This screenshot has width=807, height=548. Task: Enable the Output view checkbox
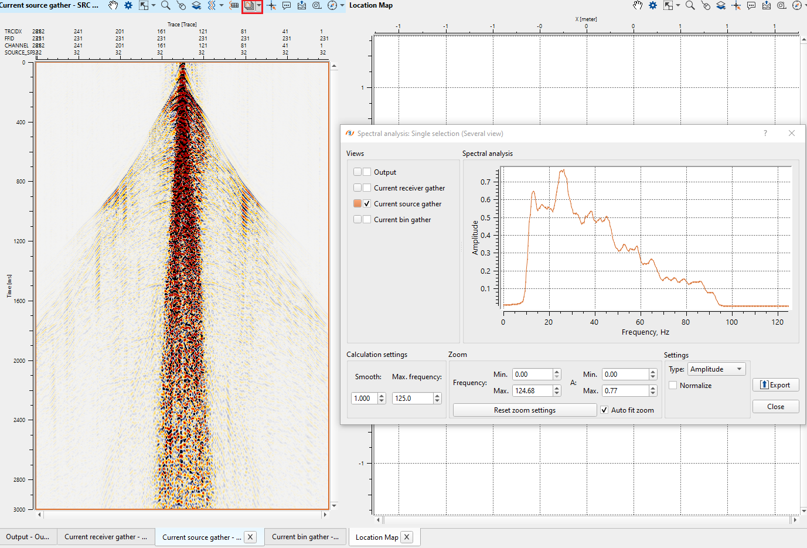tap(367, 172)
